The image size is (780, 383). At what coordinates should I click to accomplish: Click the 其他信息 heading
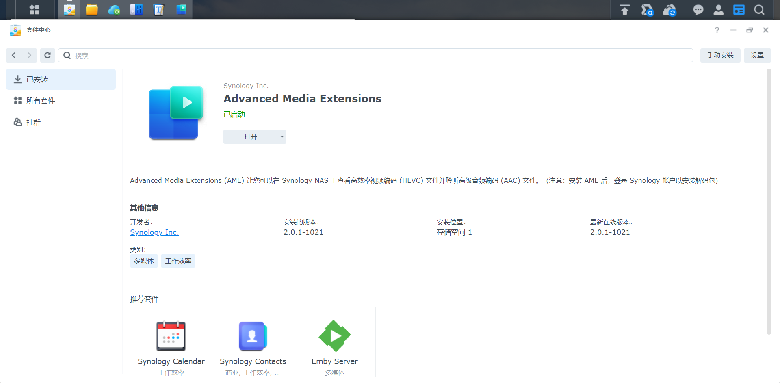[x=144, y=208]
